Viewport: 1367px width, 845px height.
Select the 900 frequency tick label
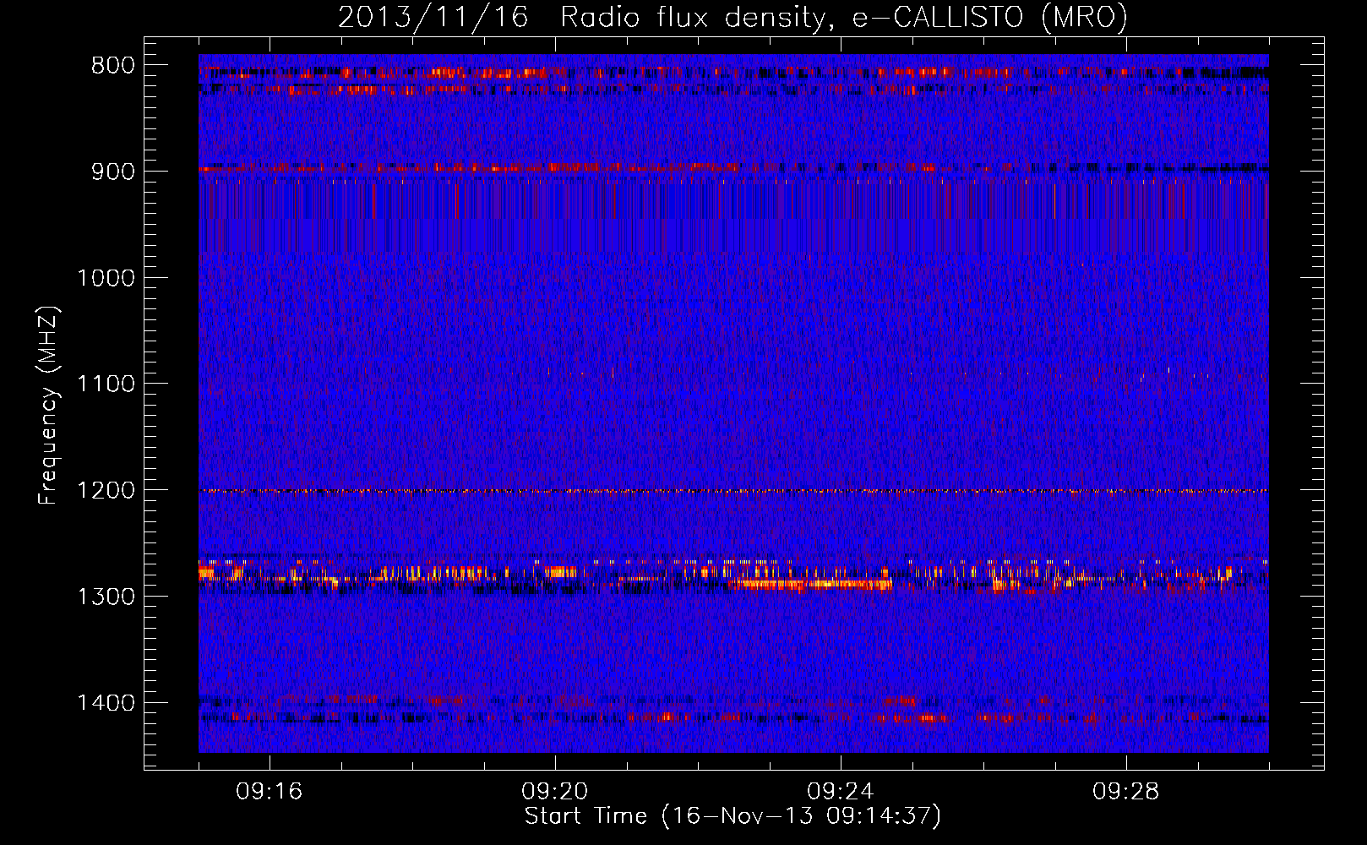(113, 172)
